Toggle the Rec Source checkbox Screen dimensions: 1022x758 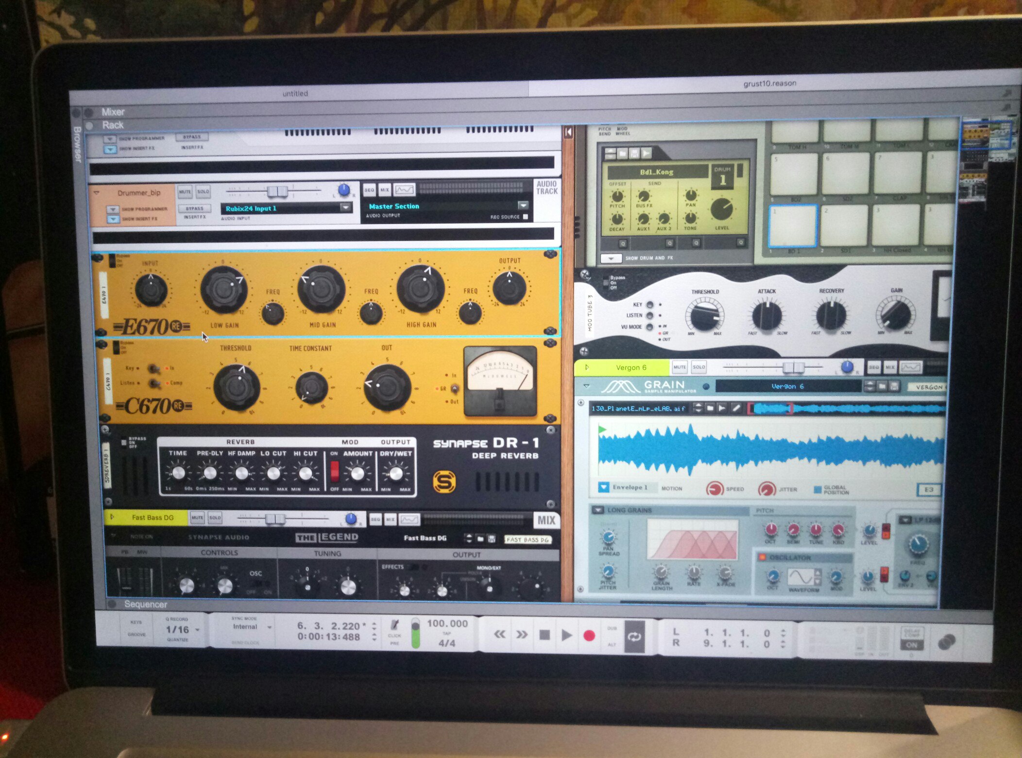coord(526,217)
